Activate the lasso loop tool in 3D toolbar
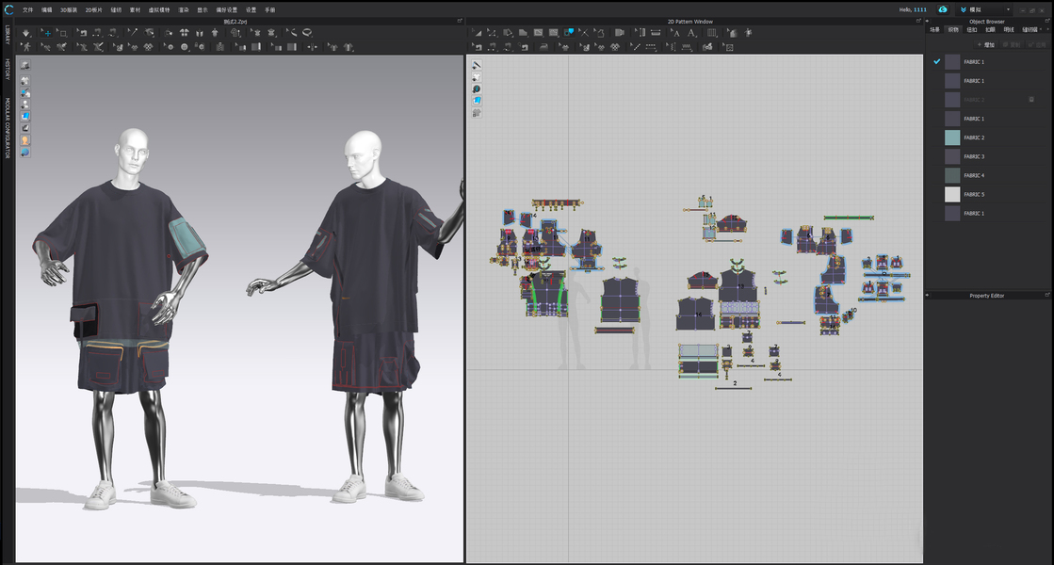The width and height of the screenshot is (1054, 565). click(x=306, y=33)
